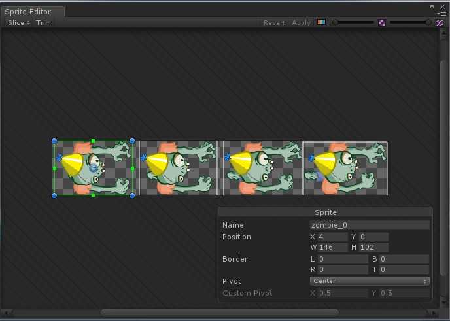Click the right green border handle
This screenshot has width=450, height=321.
[x=132, y=169]
